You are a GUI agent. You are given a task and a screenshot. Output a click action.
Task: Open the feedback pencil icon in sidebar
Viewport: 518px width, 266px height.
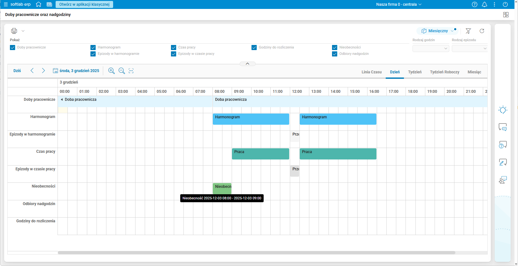(503, 162)
